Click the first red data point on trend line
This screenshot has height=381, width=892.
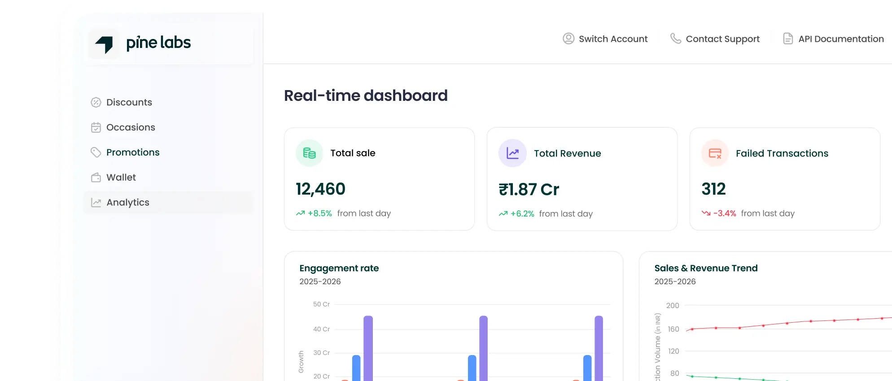(692, 329)
